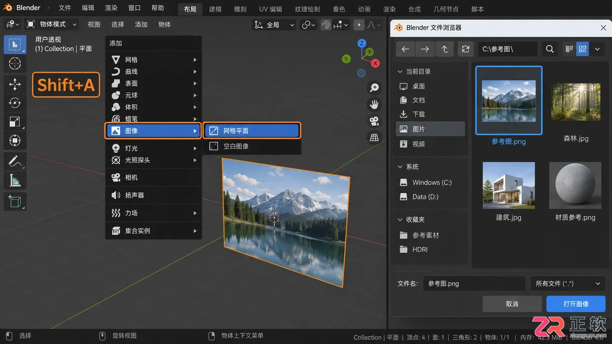Select the Select Box tool
Screen dimensions: 612x344
(x=15, y=45)
